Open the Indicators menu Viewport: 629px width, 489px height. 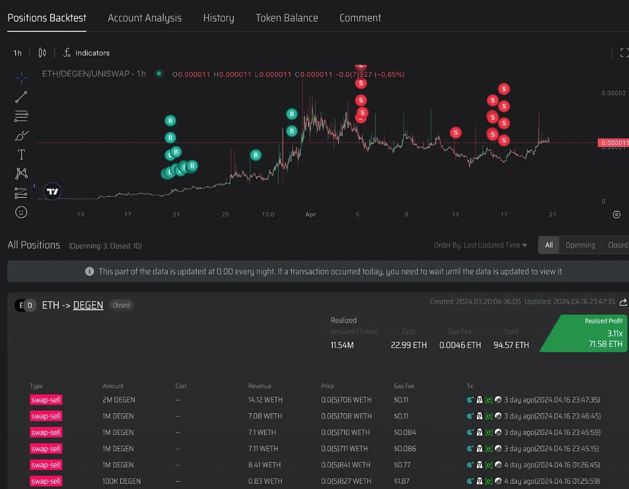click(86, 53)
